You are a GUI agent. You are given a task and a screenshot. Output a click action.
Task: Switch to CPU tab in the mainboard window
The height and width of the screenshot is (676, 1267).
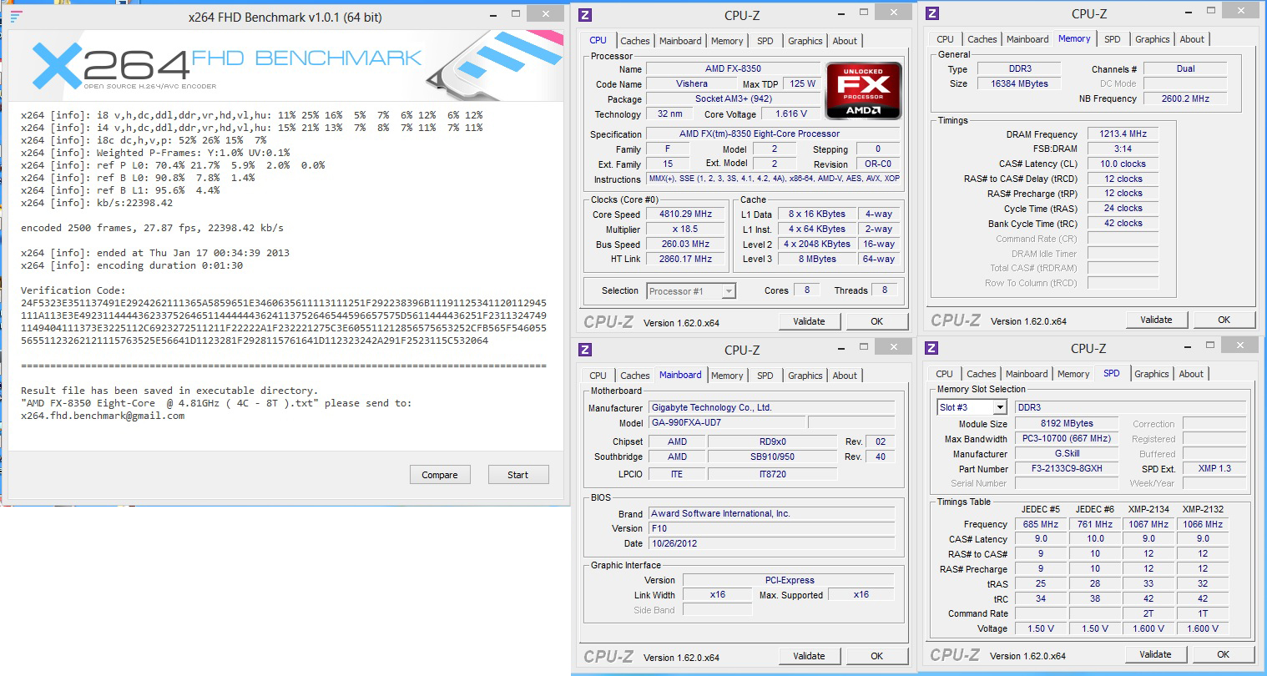point(598,376)
